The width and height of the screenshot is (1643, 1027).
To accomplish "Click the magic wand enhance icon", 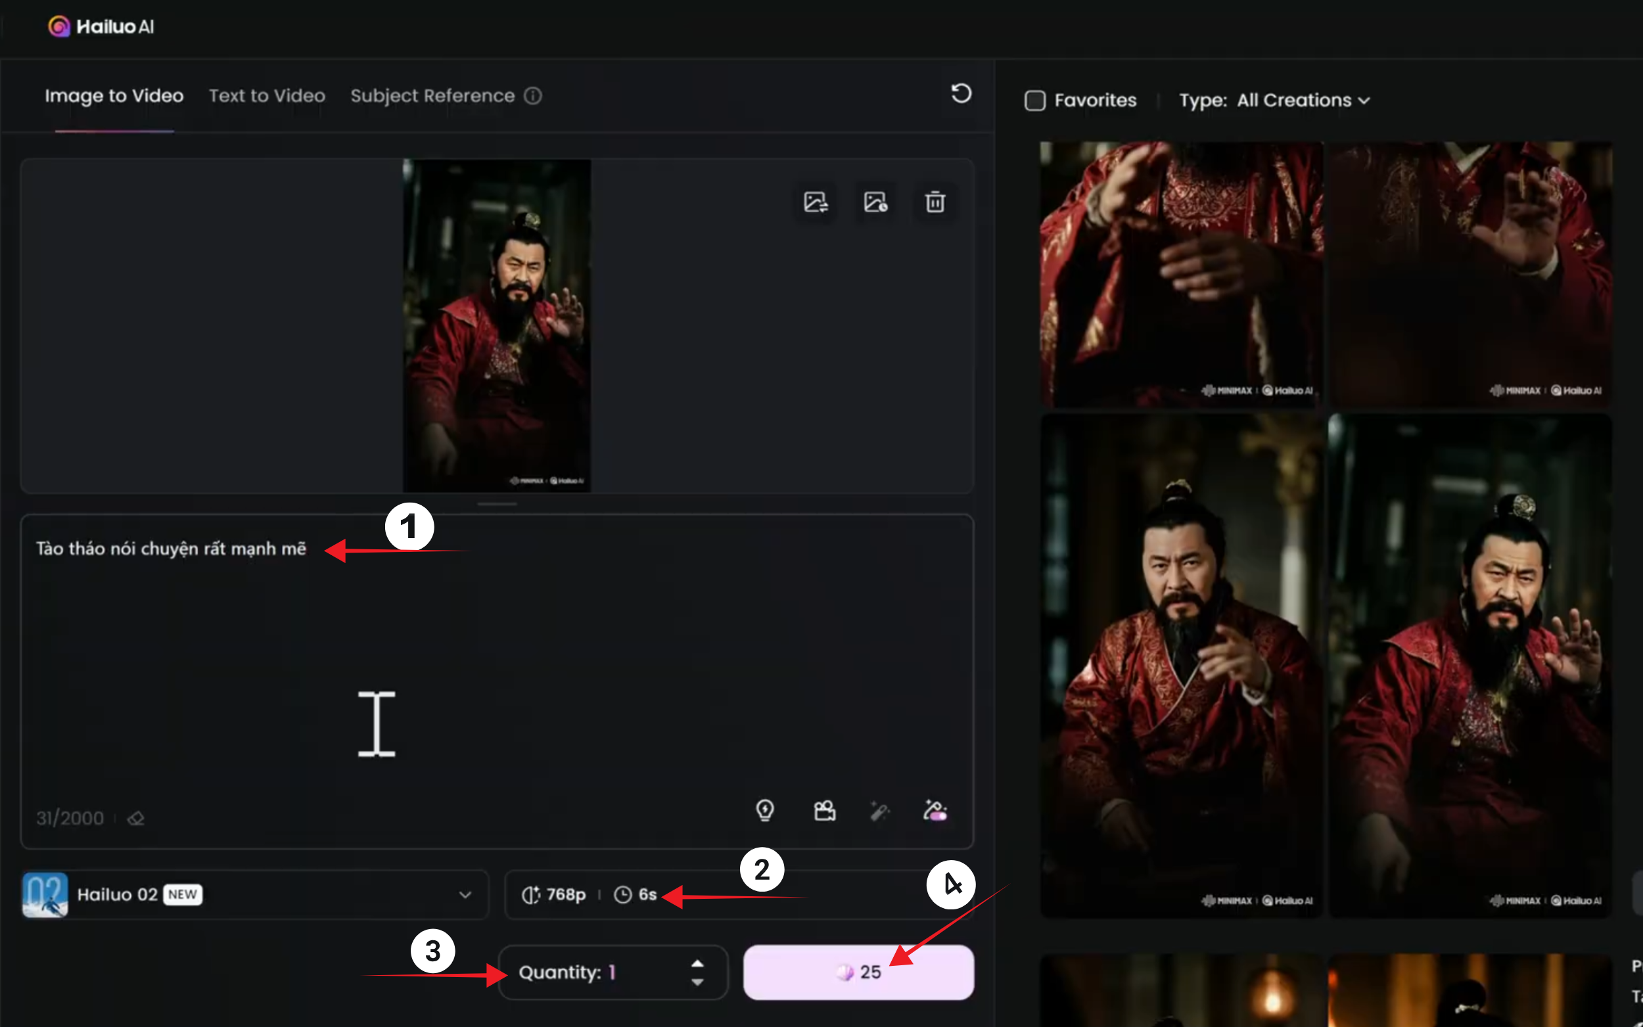I will point(879,810).
